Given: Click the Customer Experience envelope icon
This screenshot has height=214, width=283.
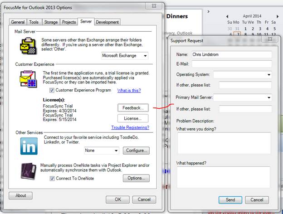Looking at the screenshot, I should click(28, 79).
